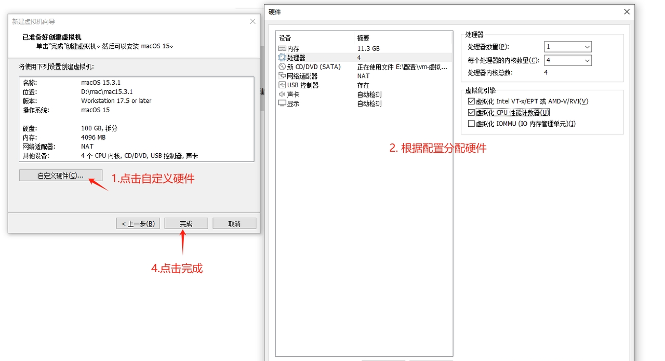Click the CD/DVD (SATA) disc icon
The height and width of the screenshot is (361, 665).
tap(282, 66)
